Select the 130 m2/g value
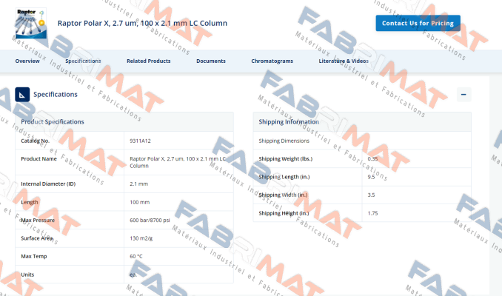 (x=141, y=238)
